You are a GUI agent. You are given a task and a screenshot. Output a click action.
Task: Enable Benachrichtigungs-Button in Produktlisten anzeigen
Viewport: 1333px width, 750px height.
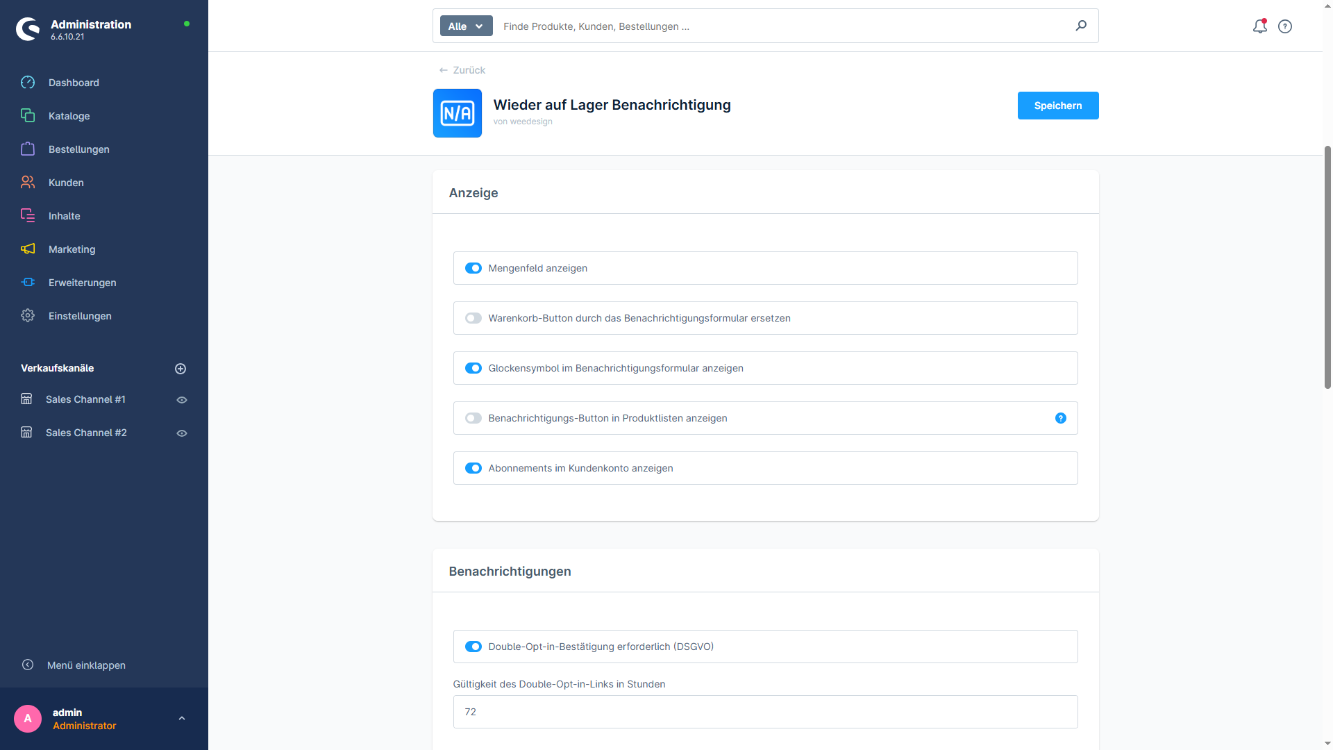(x=473, y=418)
